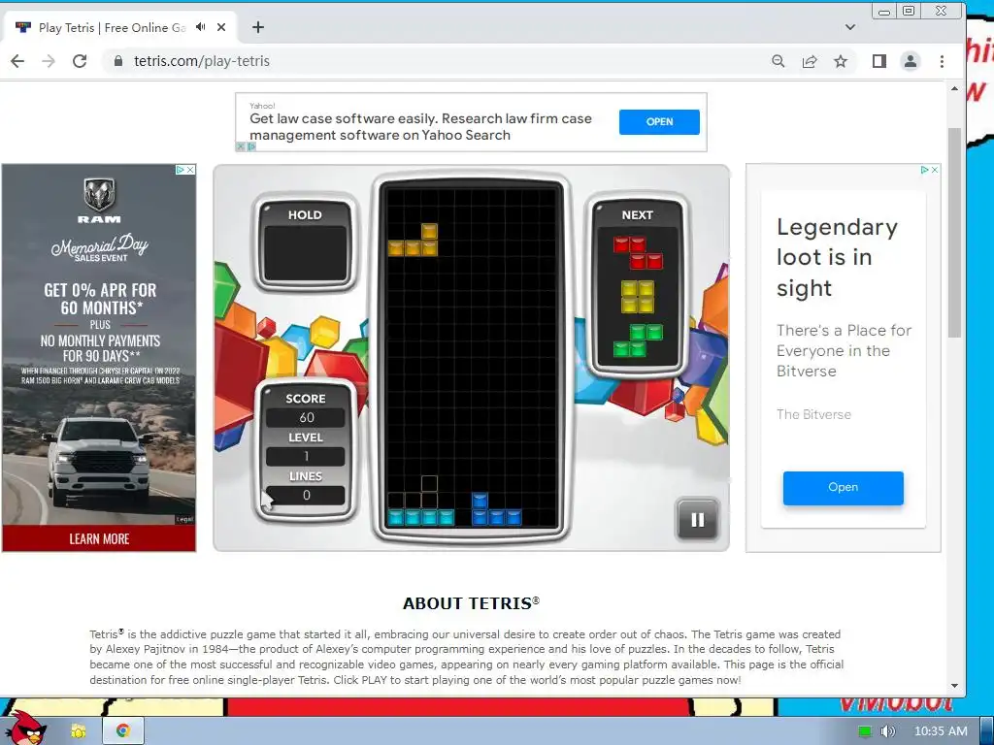Open a new browser tab
The width and height of the screenshot is (994, 745).
pyautogui.click(x=257, y=27)
